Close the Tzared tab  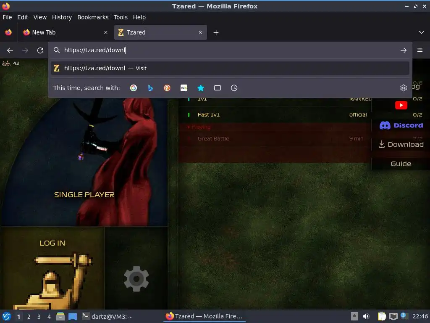200,32
